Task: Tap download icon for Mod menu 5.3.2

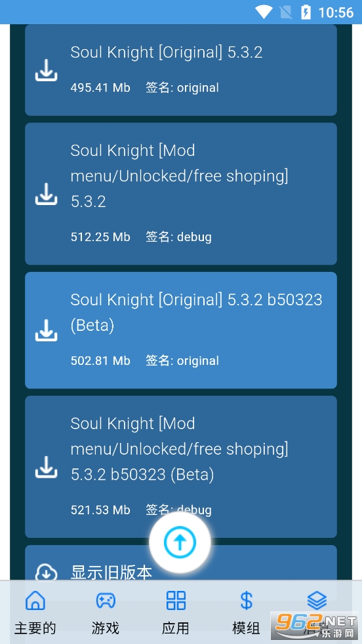Action: tap(46, 194)
